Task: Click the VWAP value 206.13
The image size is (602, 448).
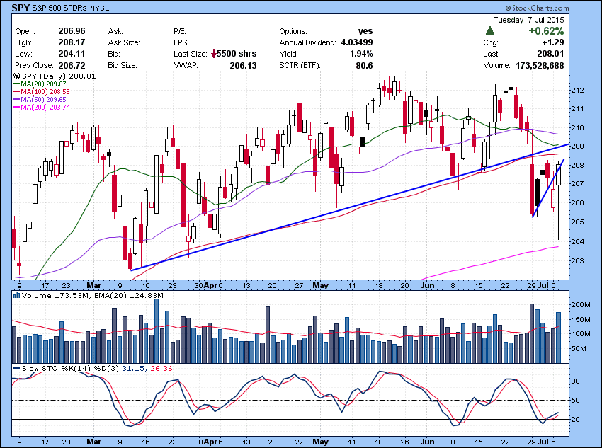Action: click(243, 66)
